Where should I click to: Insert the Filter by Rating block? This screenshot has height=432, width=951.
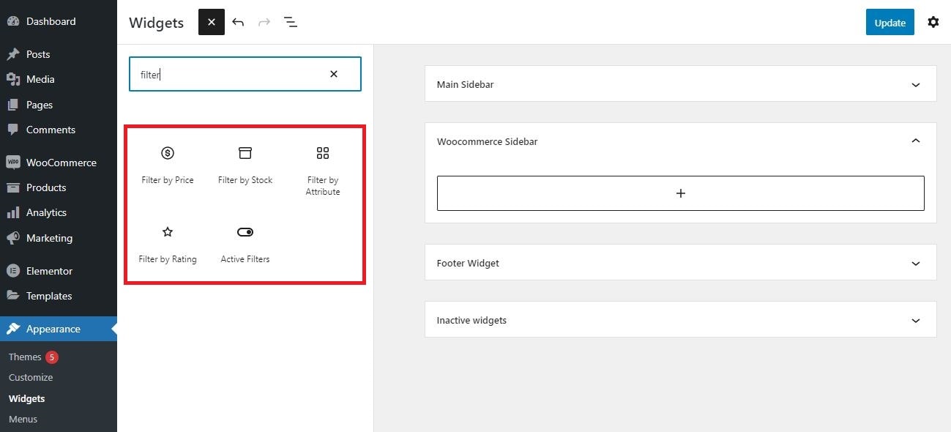(168, 245)
